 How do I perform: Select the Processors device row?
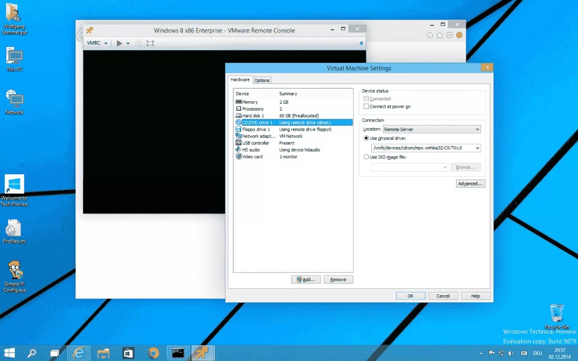293,109
